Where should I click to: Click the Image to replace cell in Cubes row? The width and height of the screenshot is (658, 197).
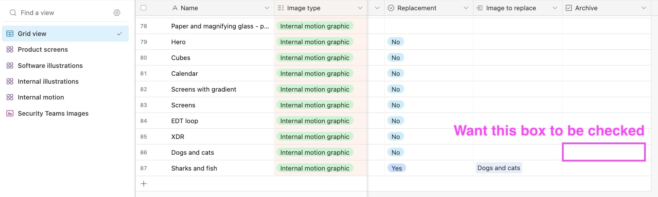point(518,58)
